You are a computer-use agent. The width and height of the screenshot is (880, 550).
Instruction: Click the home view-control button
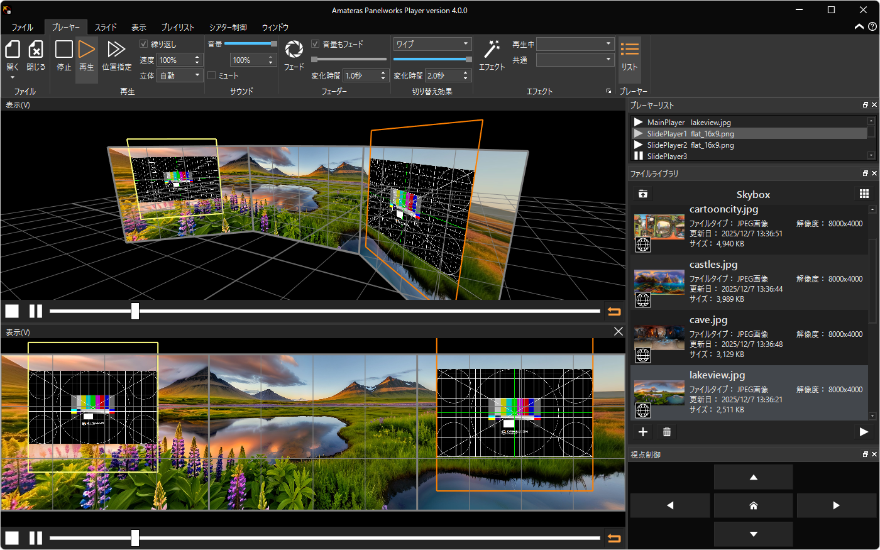(753, 505)
